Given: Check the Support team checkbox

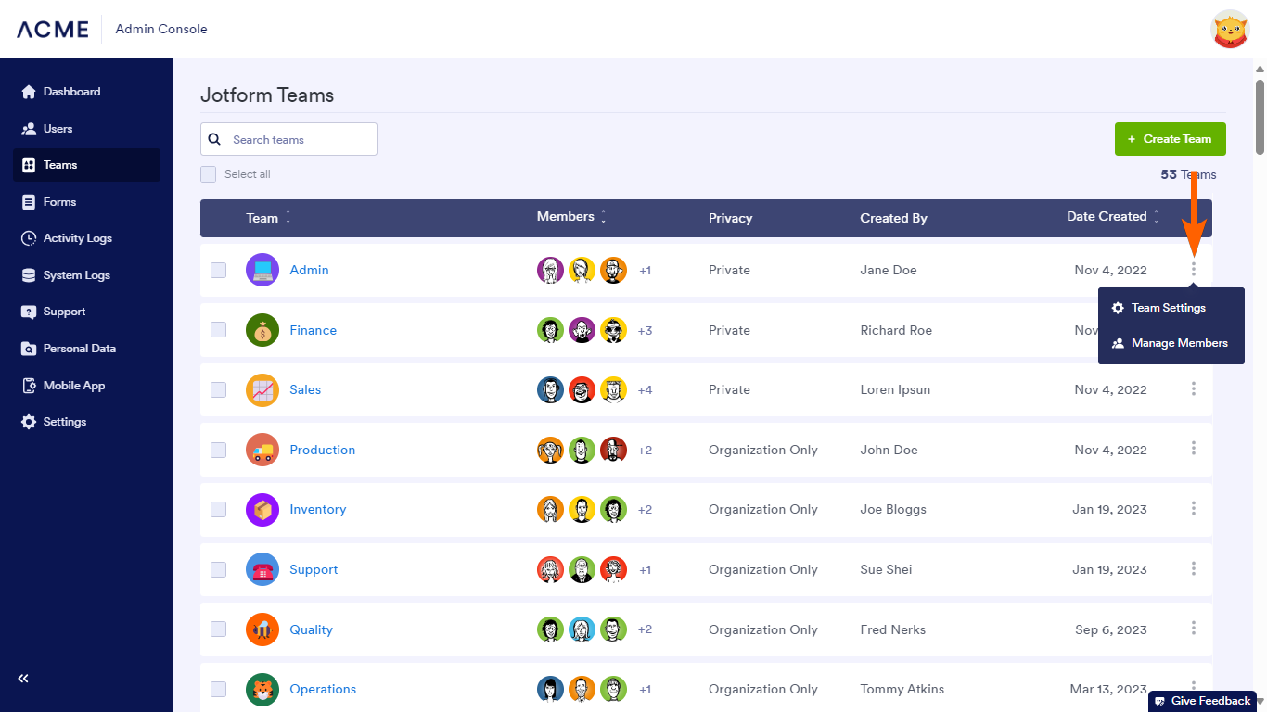Looking at the screenshot, I should 219,569.
